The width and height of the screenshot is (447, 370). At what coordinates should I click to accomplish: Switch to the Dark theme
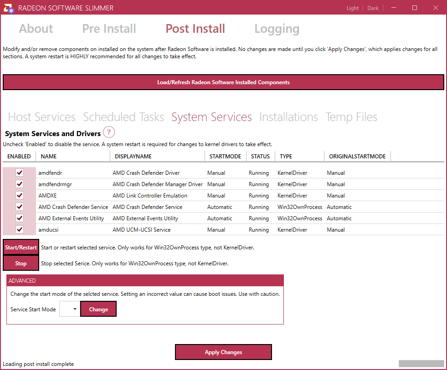(373, 8)
